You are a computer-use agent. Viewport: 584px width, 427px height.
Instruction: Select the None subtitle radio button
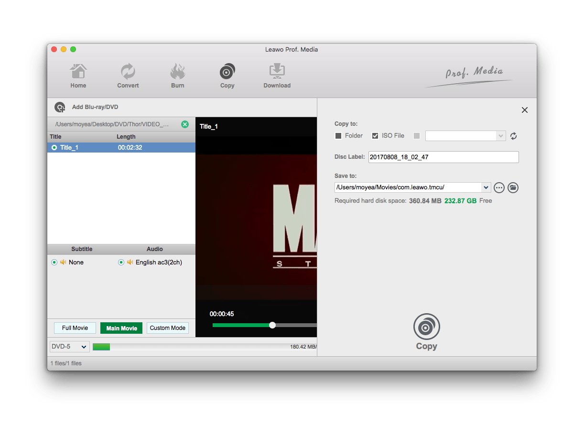tap(54, 262)
